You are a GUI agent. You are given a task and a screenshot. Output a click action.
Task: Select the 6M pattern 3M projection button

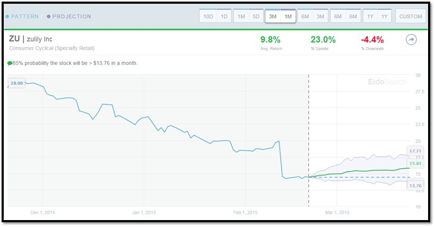click(x=313, y=16)
